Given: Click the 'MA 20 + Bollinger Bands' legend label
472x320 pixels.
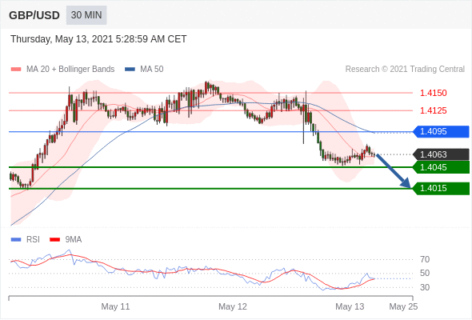Looking at the screenshot, I should coord(70,70).
